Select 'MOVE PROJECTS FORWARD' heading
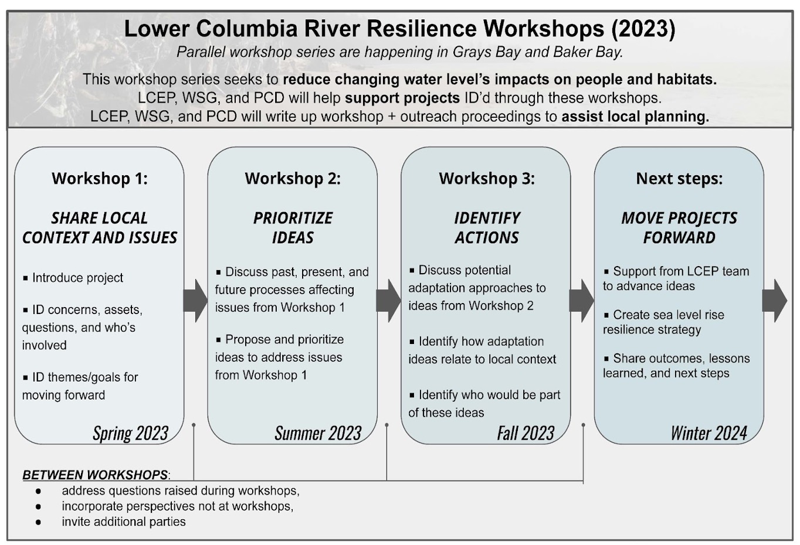Screen dimensions: 800x545 click(x=679, y=227)
